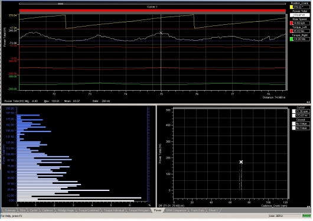
Task: Click the Torque_Right Nm value field
Action: pos(301,39)
